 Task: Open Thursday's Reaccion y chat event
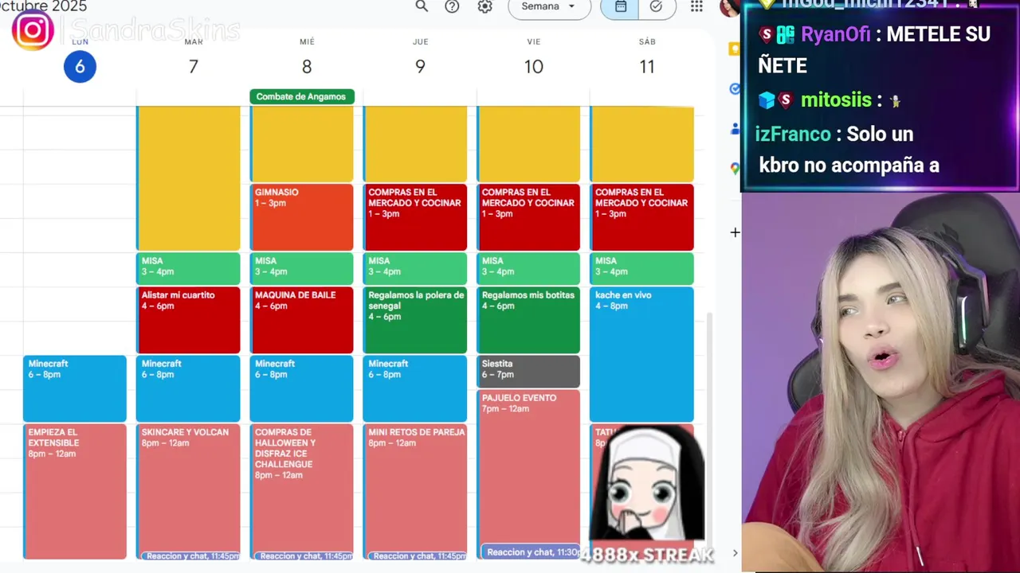click(418, 555)
